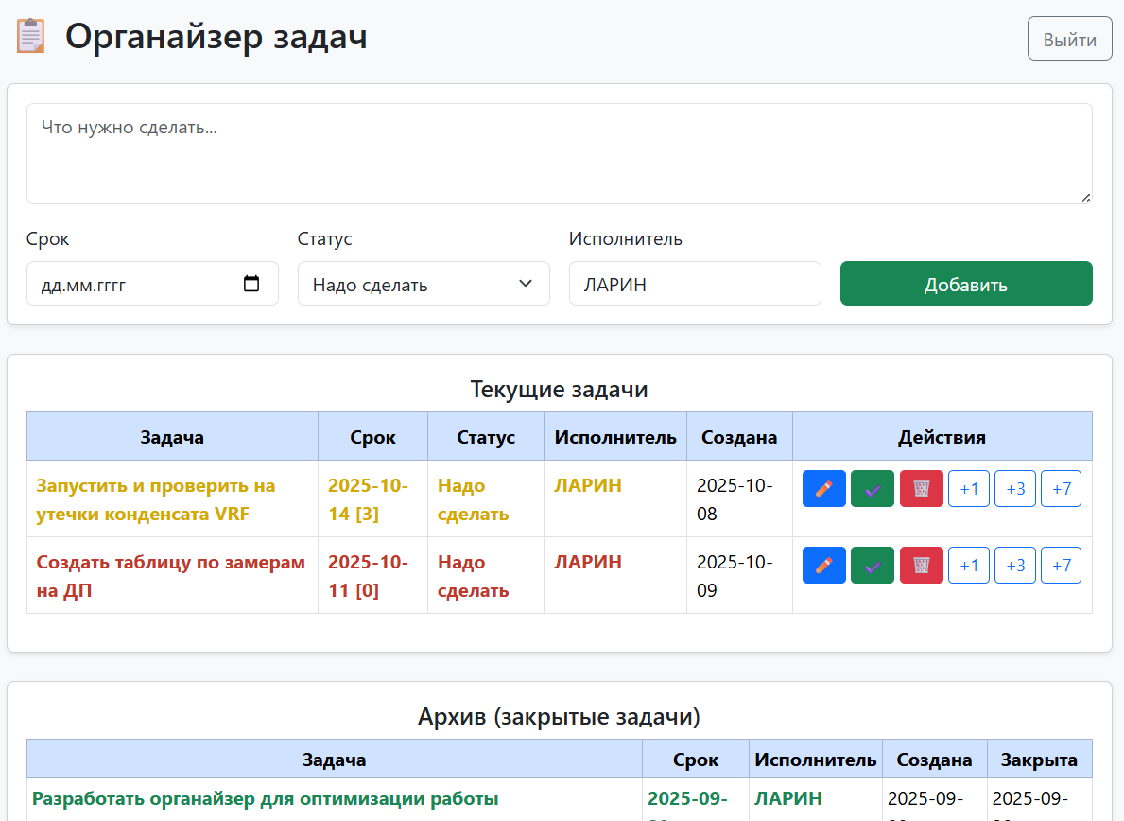This screenshot has width=1124, height=821.
Task: Click the clipboard logo icon
Action: (30, 37)
